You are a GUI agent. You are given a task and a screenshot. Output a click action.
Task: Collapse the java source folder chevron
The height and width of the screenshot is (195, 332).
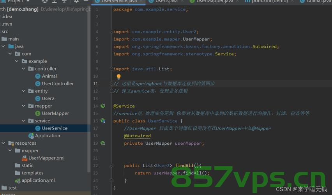point(4,46)
